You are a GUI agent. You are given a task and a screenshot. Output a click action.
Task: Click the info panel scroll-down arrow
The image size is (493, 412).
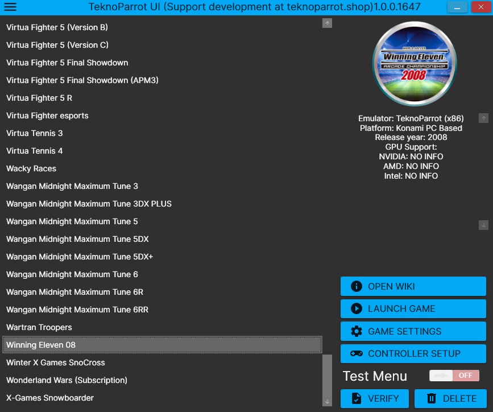point(483,225)
